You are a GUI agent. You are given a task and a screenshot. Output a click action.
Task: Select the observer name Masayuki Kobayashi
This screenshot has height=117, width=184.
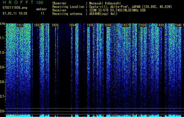(105, 3)
